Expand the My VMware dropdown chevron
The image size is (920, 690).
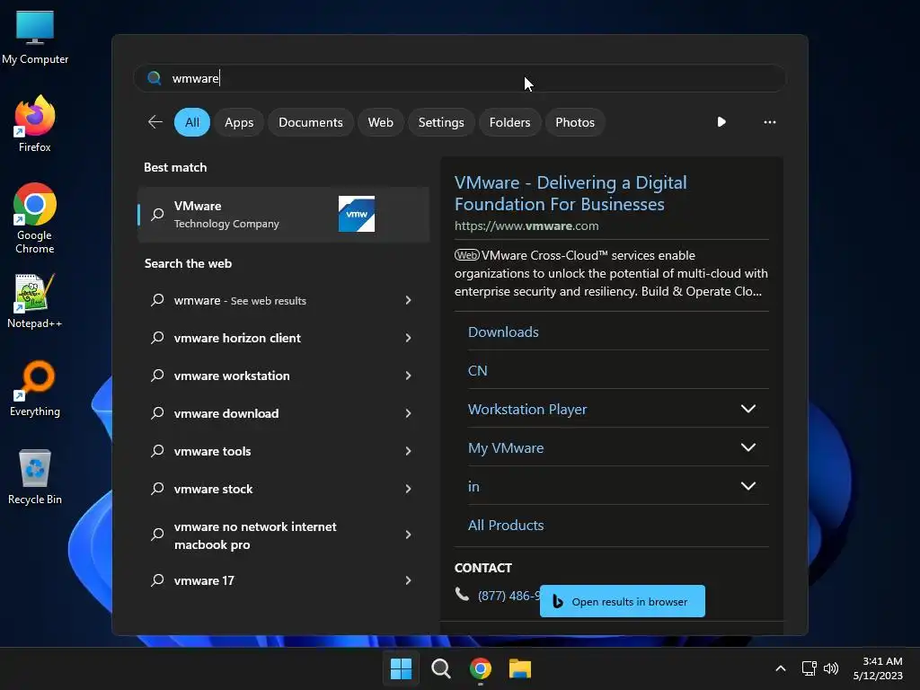748,447
